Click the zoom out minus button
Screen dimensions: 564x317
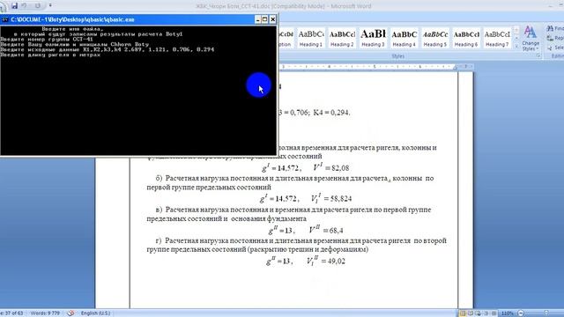tap(521, 313)
